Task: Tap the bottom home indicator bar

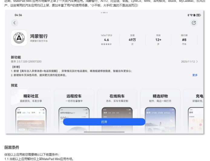Action: 104,132
